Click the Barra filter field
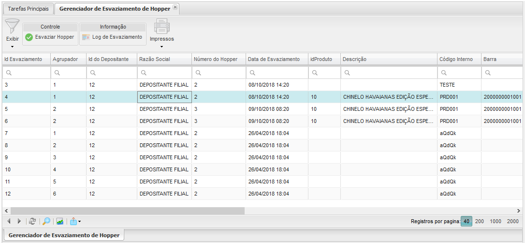Screen dimensions: 525x243 click(x=502, y=73)
